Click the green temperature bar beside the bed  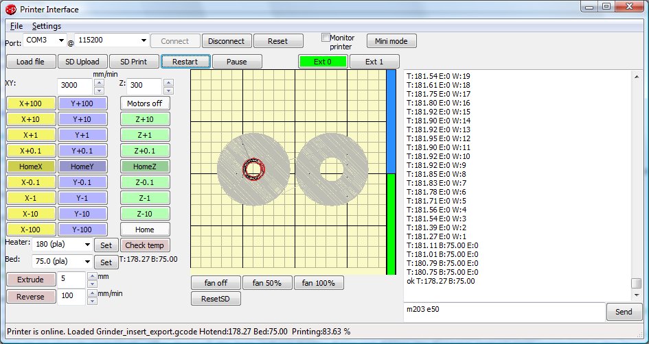pos(391,223)
